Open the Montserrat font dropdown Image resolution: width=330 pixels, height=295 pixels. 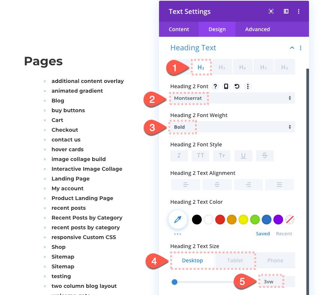click(232, 98)
